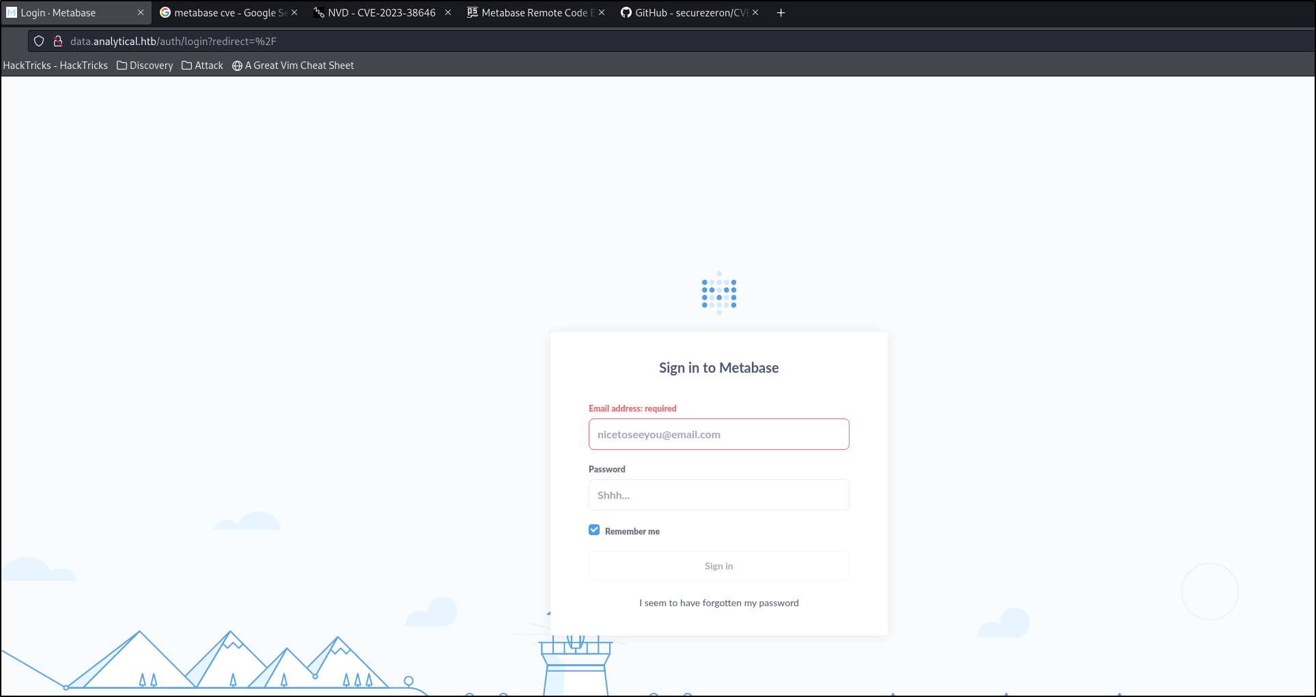The width and height of the screenshot is (1316, 697).
Task: Click I seem to have forgotten my password
Action: pyautogui.click(x=719, y=603)
